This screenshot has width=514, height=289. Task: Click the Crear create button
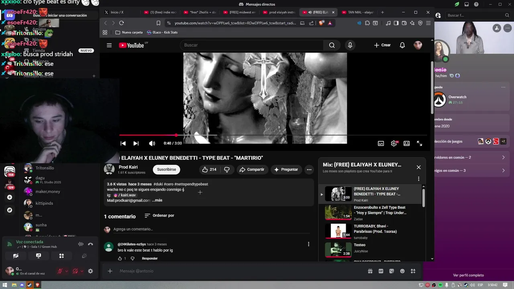(x=382, y=45)
